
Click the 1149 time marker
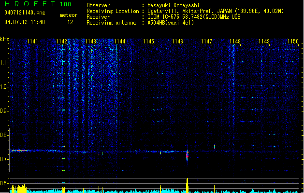(x=264, y=41)
